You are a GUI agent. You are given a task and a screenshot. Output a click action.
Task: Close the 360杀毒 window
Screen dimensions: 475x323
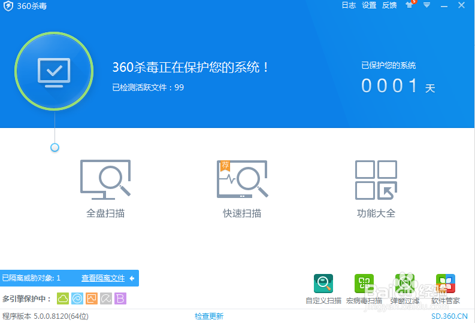point(461,5)
